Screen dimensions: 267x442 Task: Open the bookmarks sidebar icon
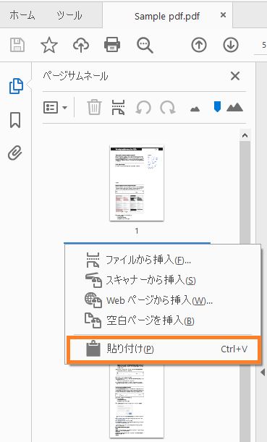(x=15, y=120)
